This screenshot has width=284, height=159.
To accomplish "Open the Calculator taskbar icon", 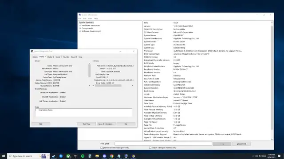I will coord(90,156).
